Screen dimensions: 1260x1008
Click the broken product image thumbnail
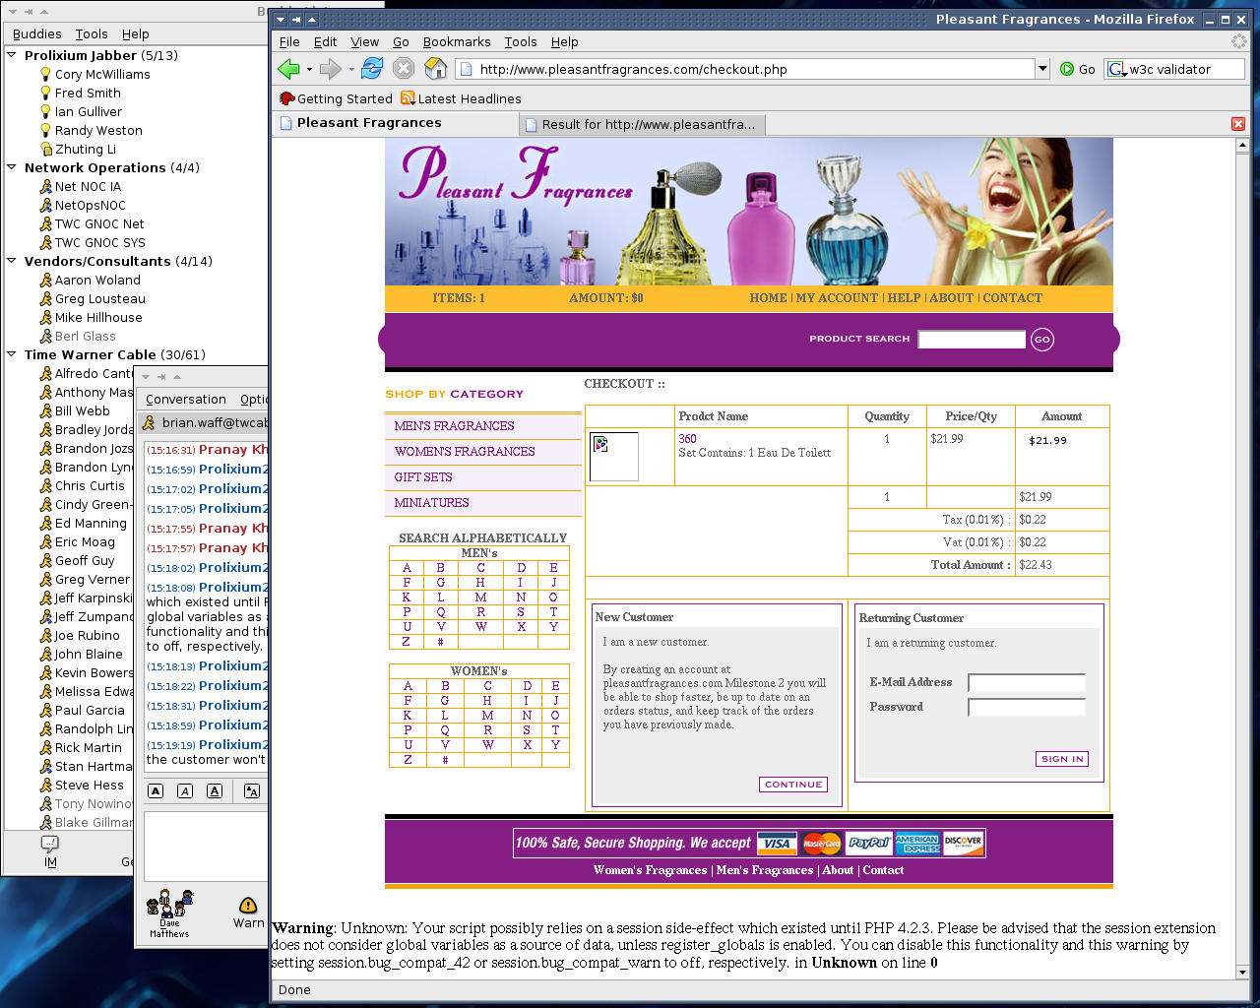click(x=613, y=457)
